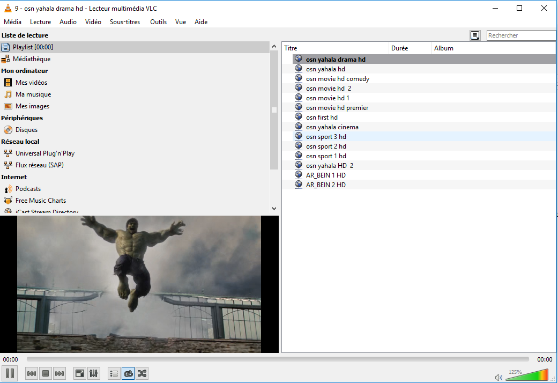Click the Hulk video preview area
The height and width of the screenshot is (383, 558).
[x=139, y=284]
